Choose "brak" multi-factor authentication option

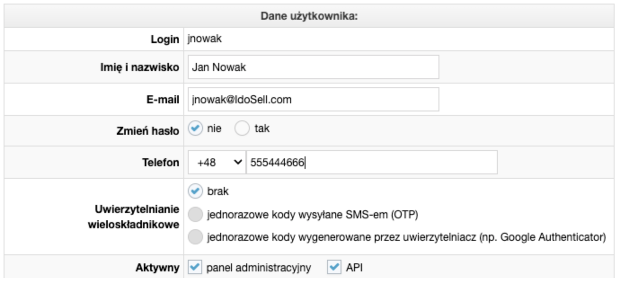point(195,191)
